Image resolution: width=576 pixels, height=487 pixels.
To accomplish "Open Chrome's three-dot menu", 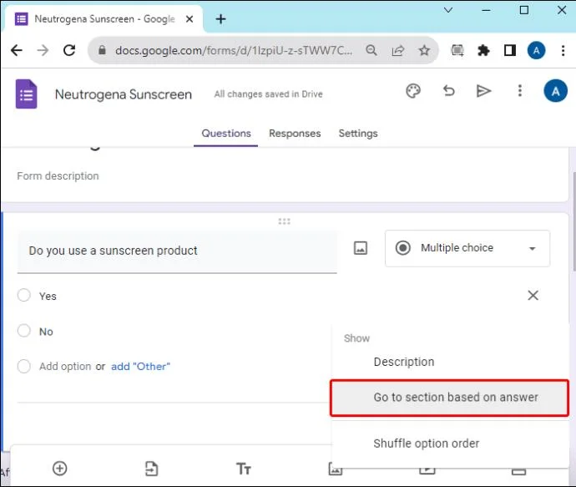I will pyautogui.click(x=563, y=50).
